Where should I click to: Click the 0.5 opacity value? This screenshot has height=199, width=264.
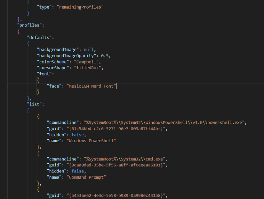[105, 56]
